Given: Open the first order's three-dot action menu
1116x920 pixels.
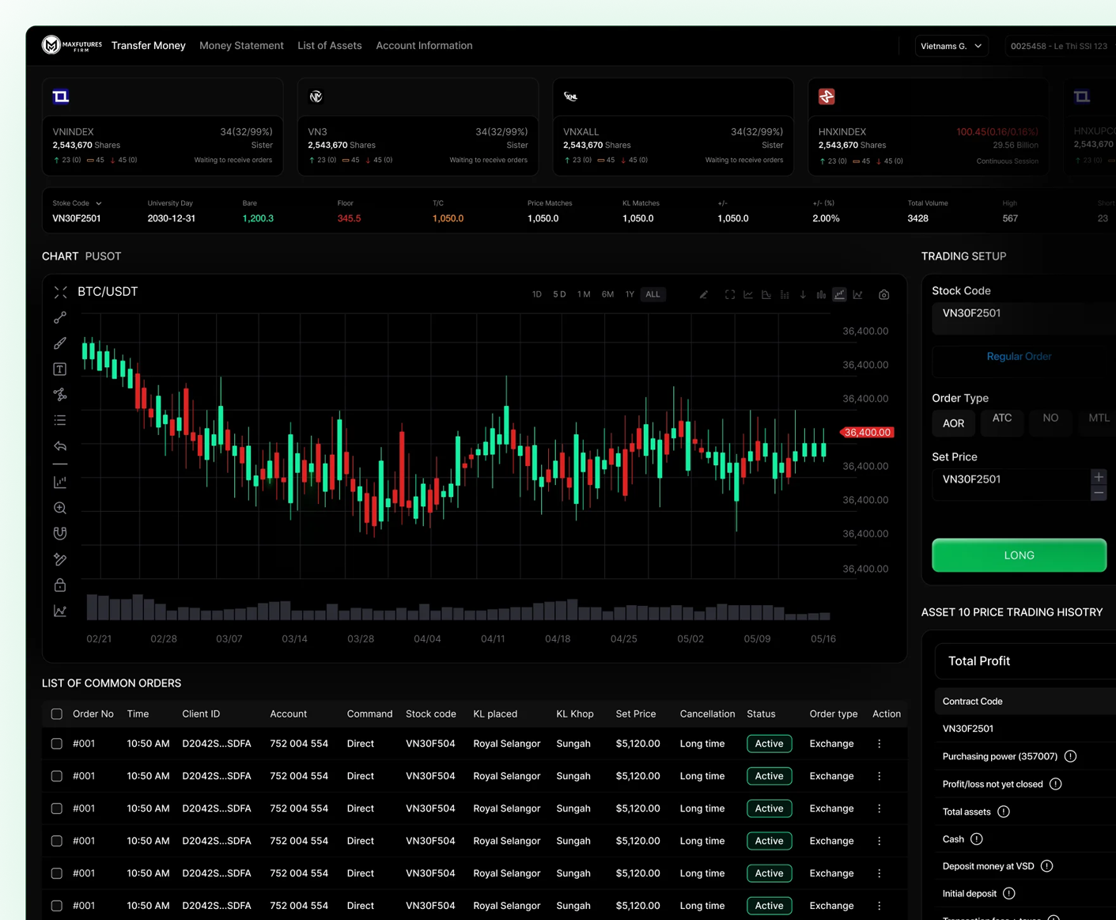Looking at the screenshot, I should pyautogui.click(x=880, y=744).
